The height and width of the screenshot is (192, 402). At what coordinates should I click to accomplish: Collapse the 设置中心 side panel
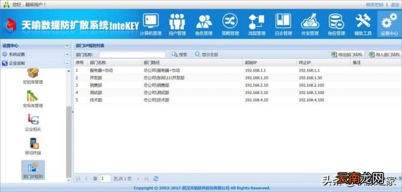67,46
